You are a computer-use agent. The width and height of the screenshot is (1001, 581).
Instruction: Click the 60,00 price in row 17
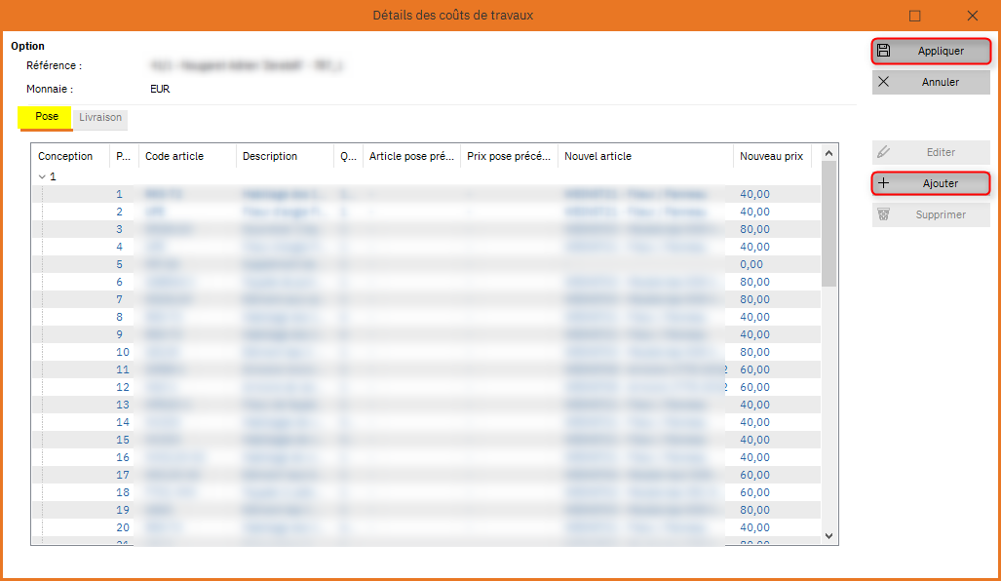click(x=754, y=475)
